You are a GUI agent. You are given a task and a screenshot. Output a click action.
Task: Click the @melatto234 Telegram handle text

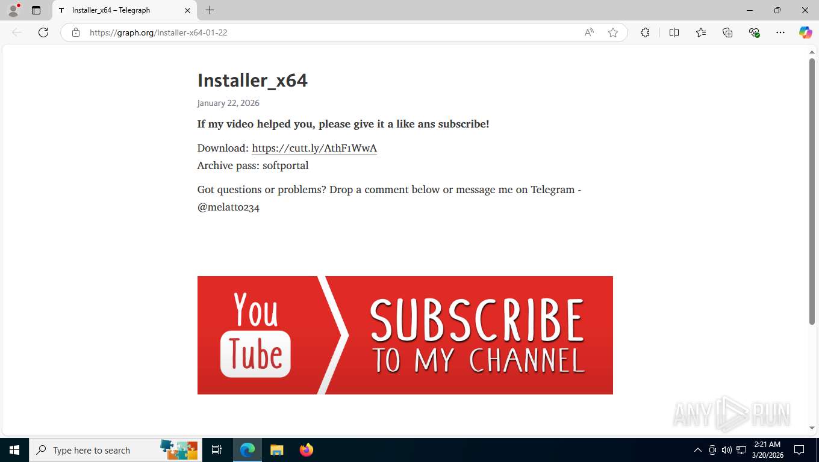click(228, 207)
